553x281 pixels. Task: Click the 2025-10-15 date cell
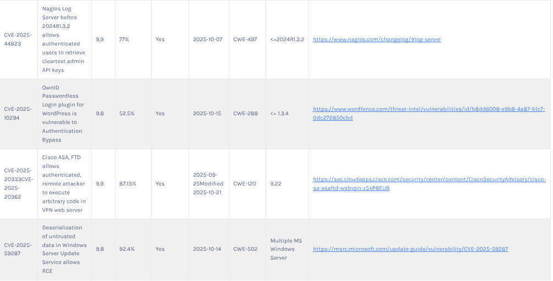click(207, 114)
